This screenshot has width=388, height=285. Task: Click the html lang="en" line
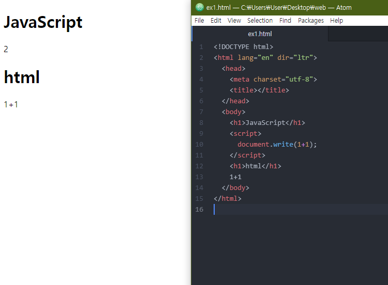(265, 58)
